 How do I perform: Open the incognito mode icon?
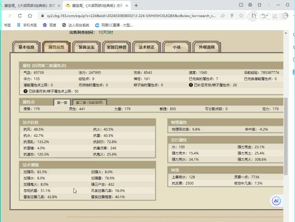250,5
